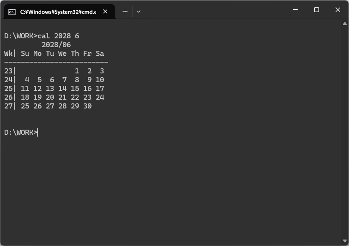Click the date 11 under Su
Screen dimensions: 349x246
pos(25,89)
